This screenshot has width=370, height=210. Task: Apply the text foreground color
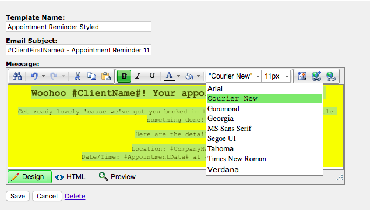169,76
